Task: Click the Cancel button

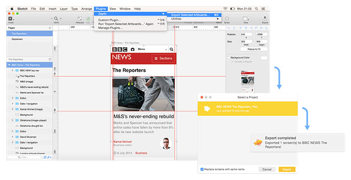Action: [267, 169]
